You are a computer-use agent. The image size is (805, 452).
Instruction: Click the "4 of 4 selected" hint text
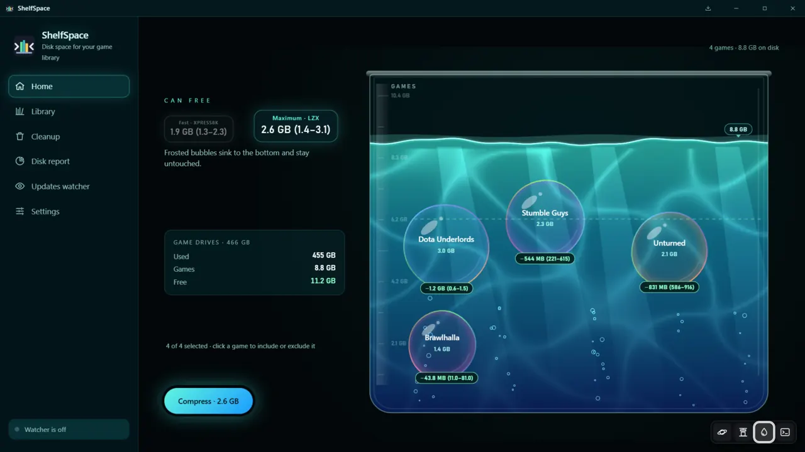click(x=240, y=346)
